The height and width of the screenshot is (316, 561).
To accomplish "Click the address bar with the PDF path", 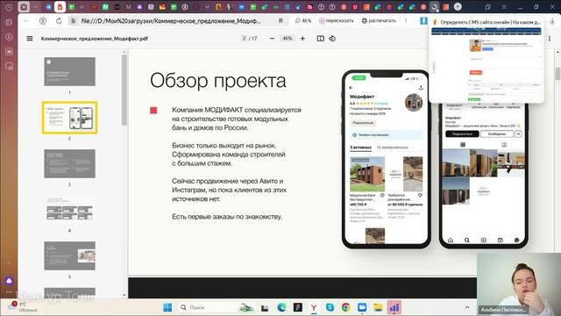I will click(x=171, y=21).
